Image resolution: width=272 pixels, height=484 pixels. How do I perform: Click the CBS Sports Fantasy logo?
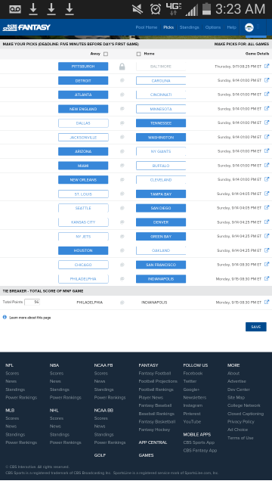tap(26, 27)
